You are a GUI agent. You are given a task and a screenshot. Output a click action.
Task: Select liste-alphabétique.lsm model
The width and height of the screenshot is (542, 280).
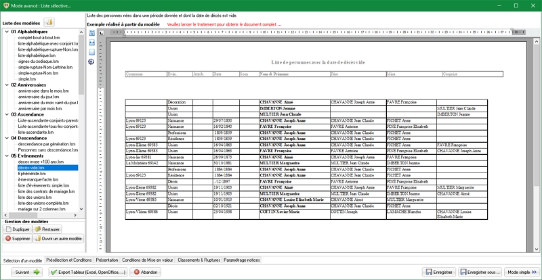pos(37,55)
